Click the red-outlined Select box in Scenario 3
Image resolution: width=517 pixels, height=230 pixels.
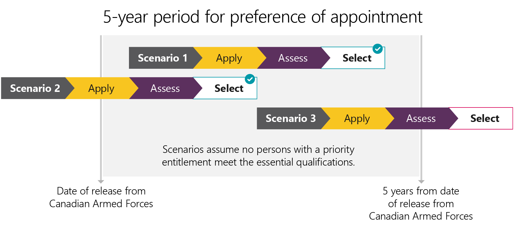pyautogui.click(x=485, y=118)
